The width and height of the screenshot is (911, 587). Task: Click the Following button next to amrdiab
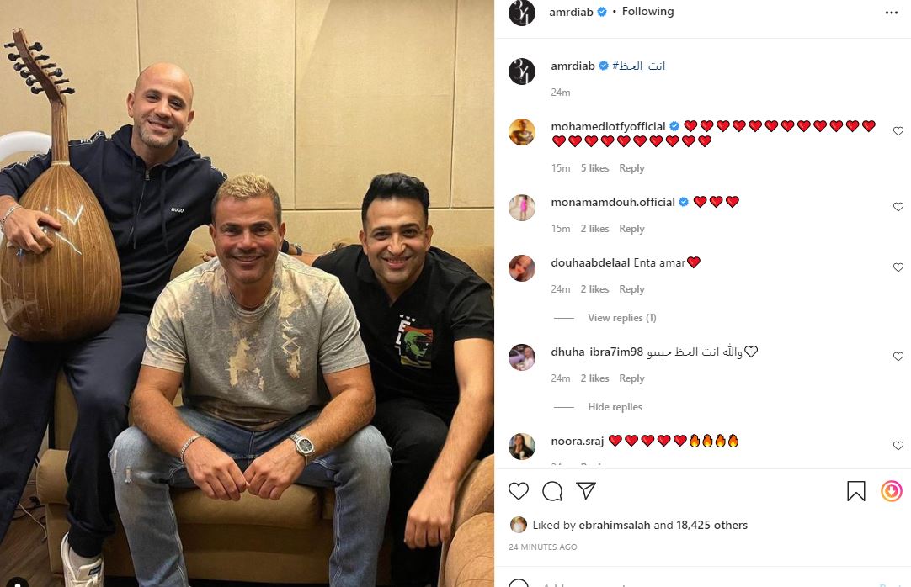647,12
